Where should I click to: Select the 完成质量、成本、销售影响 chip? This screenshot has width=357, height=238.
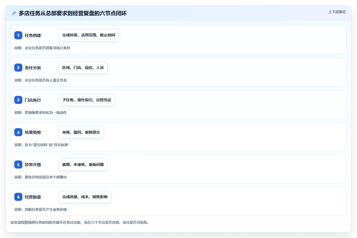click(85, 197)
